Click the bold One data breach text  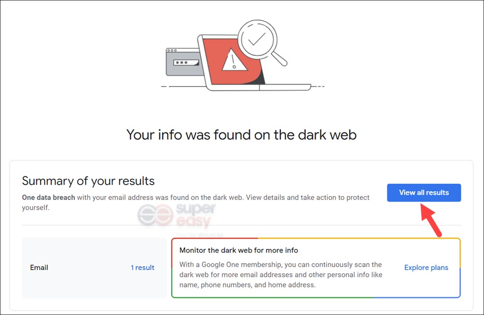tap(48, 198)
